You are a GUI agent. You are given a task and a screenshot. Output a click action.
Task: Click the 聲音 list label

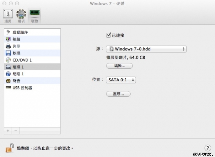coord(16,81)
